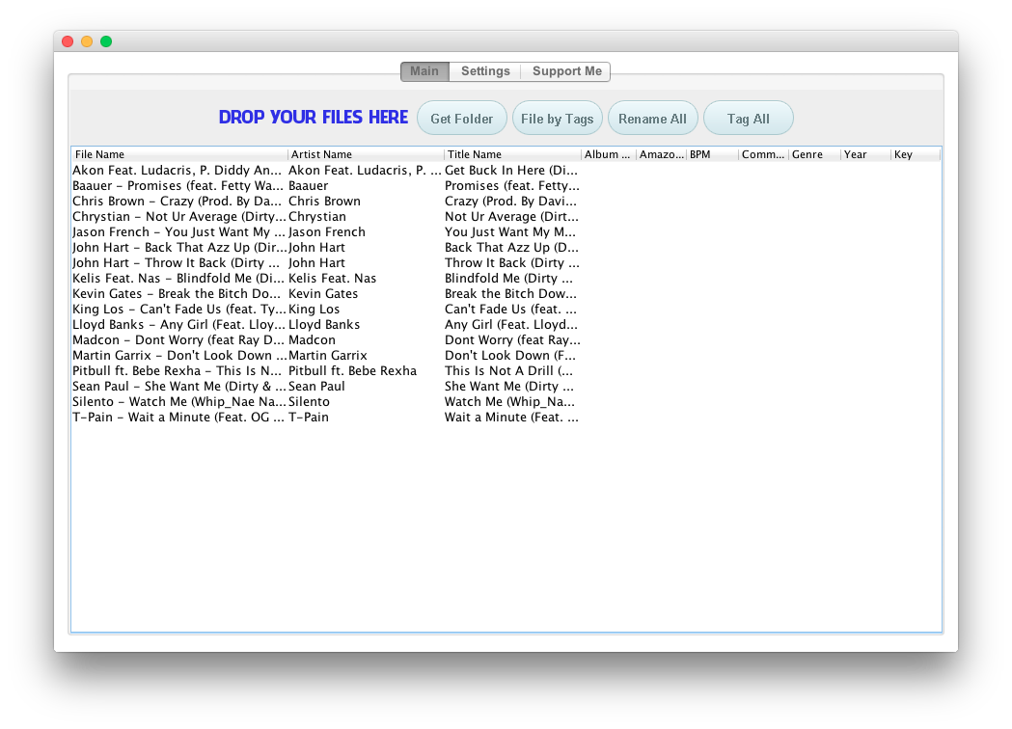
Task: Click artist cell Sean Paul
Action: pyautogui.click(x=366, y=387)
